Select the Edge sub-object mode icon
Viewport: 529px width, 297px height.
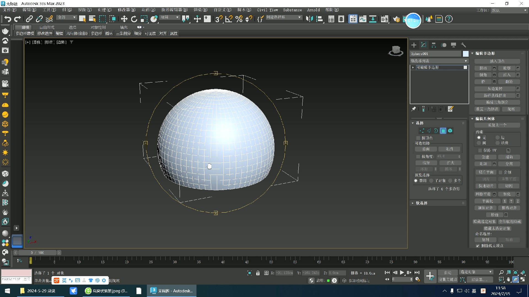point(429,131)
